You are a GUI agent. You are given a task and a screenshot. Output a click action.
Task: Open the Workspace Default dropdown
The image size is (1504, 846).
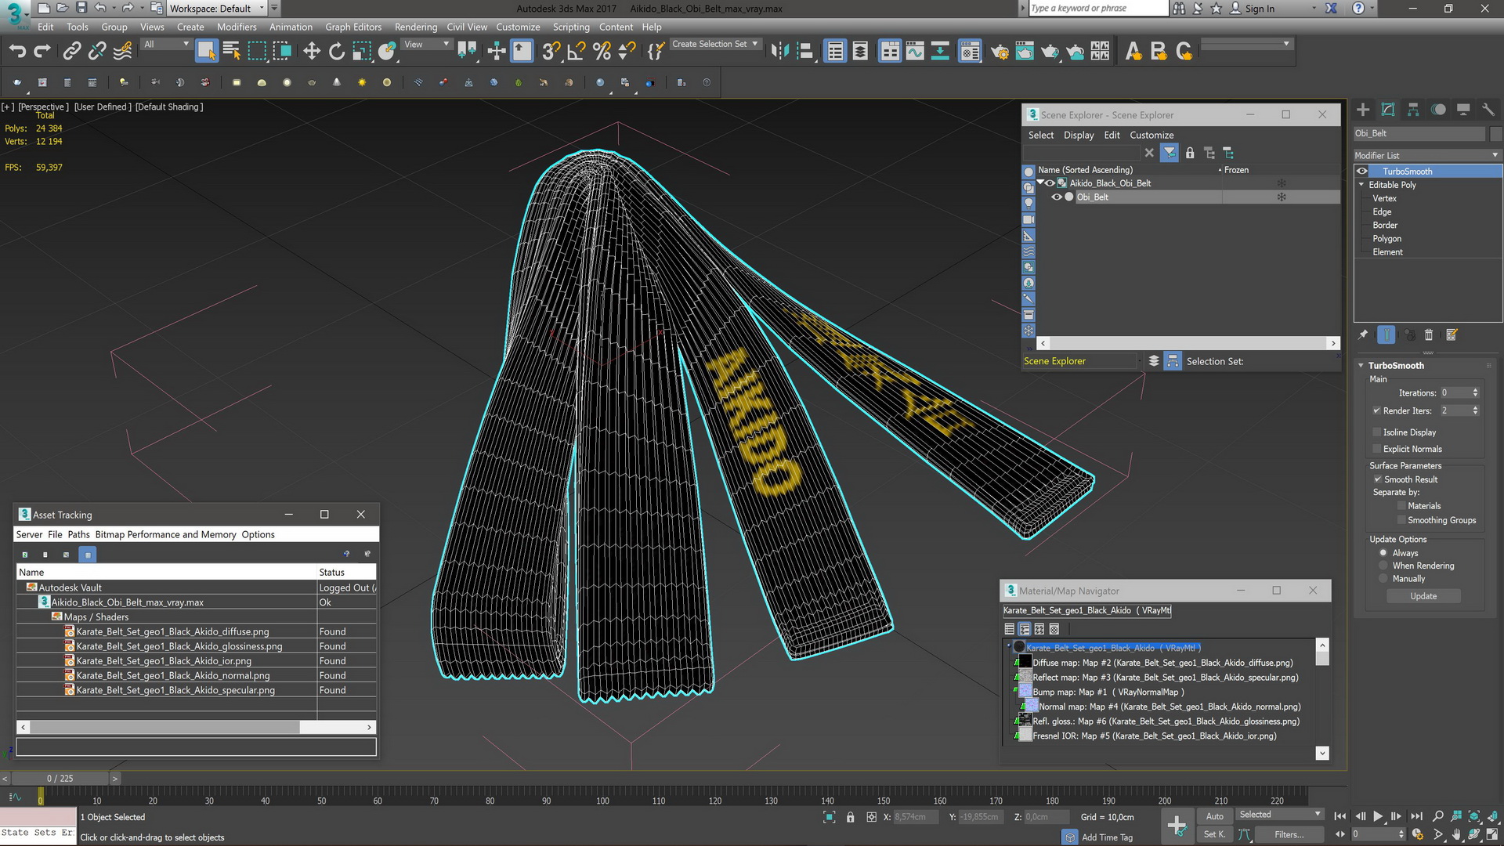point(217,9)
